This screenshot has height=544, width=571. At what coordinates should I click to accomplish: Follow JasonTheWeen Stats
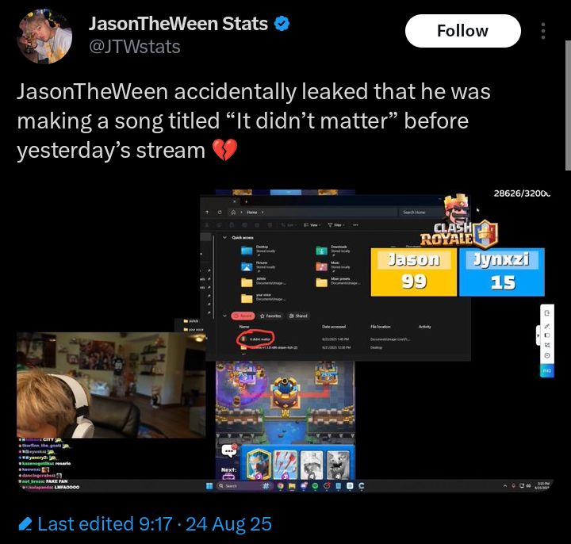(463, 31)
